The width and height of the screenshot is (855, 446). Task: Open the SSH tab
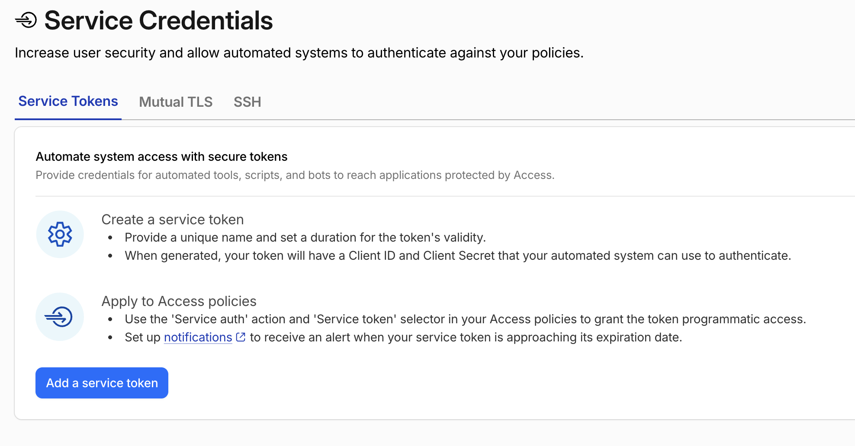(247, 102)
